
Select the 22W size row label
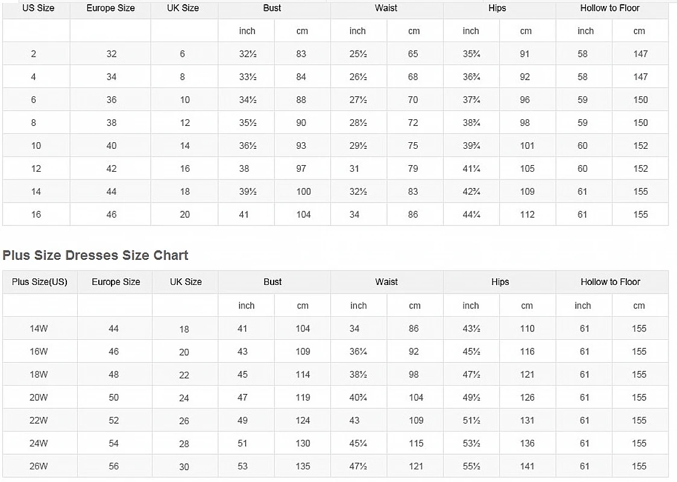39,421
